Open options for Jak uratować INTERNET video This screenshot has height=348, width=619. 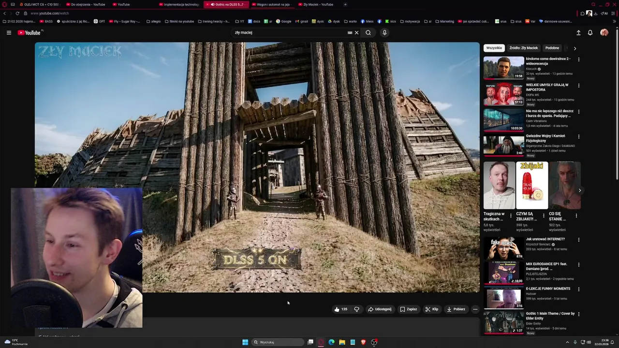tap(578, 240)
